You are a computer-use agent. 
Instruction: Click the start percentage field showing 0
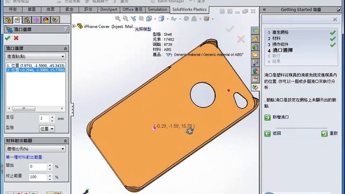38,167
